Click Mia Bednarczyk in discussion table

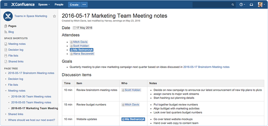click(x=133, y=119)
